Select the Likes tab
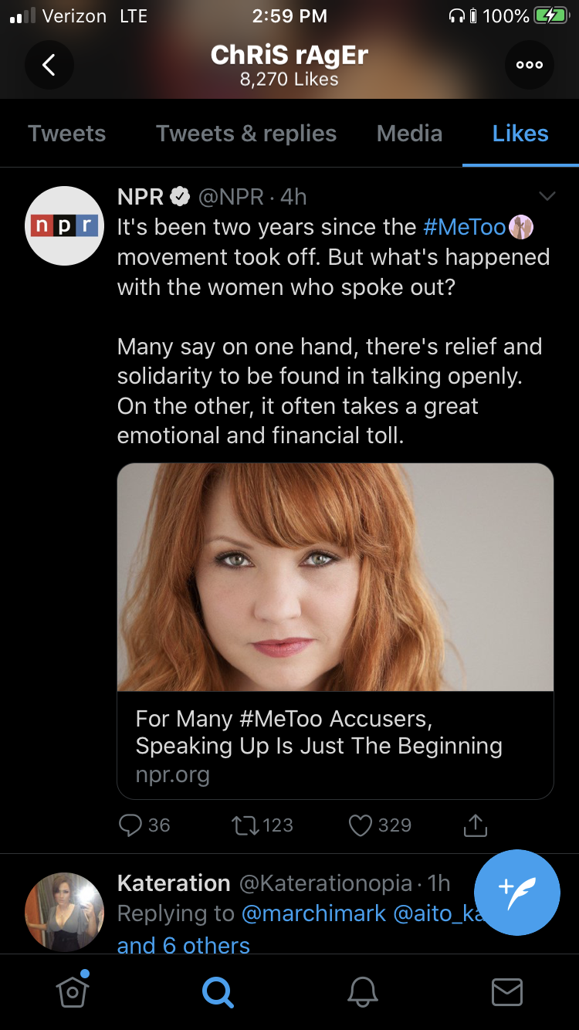 pyautogui.click(x=520, y=134)
